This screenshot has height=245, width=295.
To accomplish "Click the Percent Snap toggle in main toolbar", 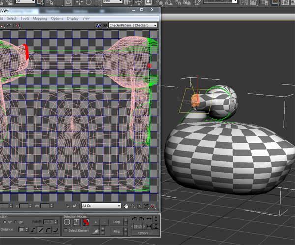I will pyautogui.click(x=178, y=2).
